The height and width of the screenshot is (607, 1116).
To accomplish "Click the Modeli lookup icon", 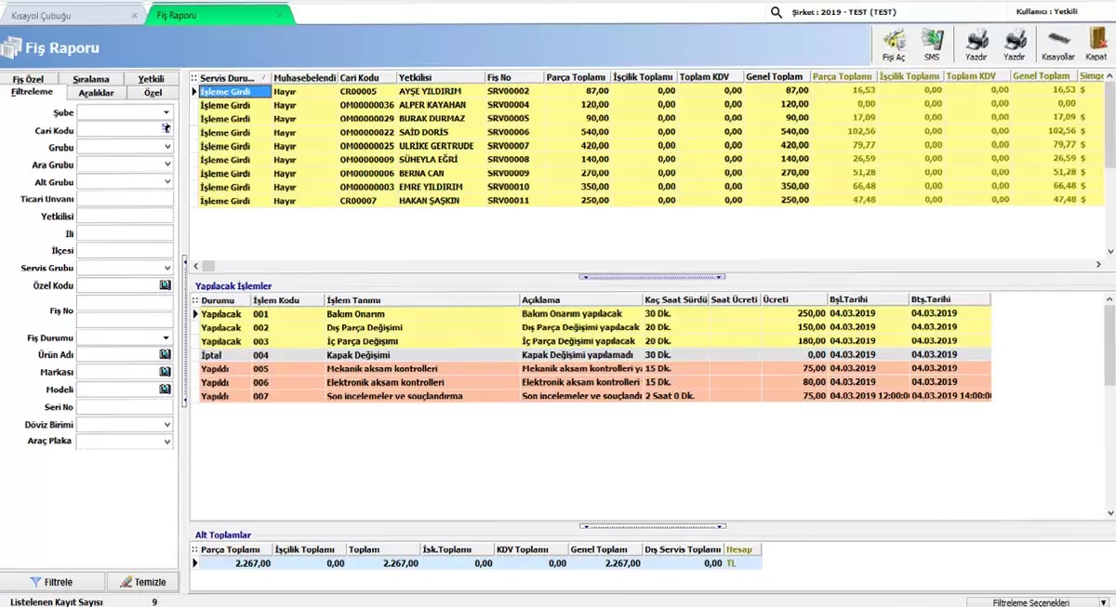I will click(166, 389).
